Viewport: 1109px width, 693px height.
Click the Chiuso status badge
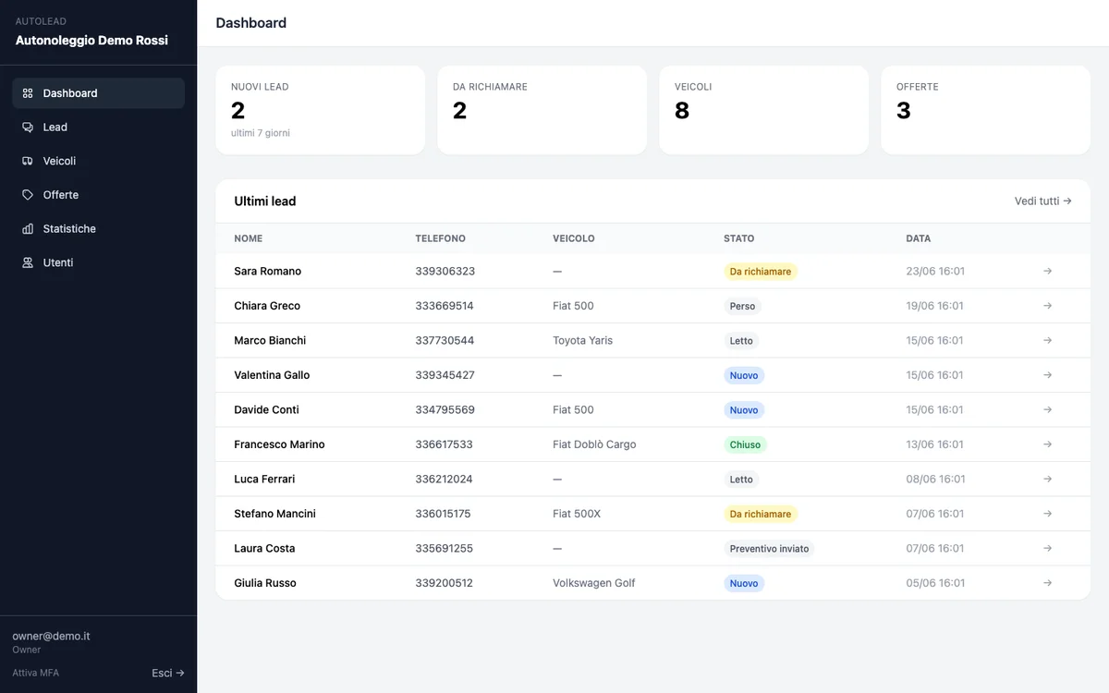tap(745, 444)
